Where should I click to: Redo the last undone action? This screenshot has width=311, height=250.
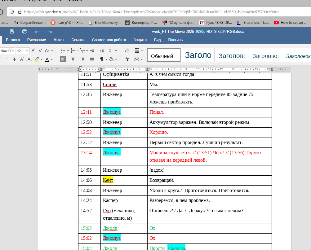click(x=50, y=32)
